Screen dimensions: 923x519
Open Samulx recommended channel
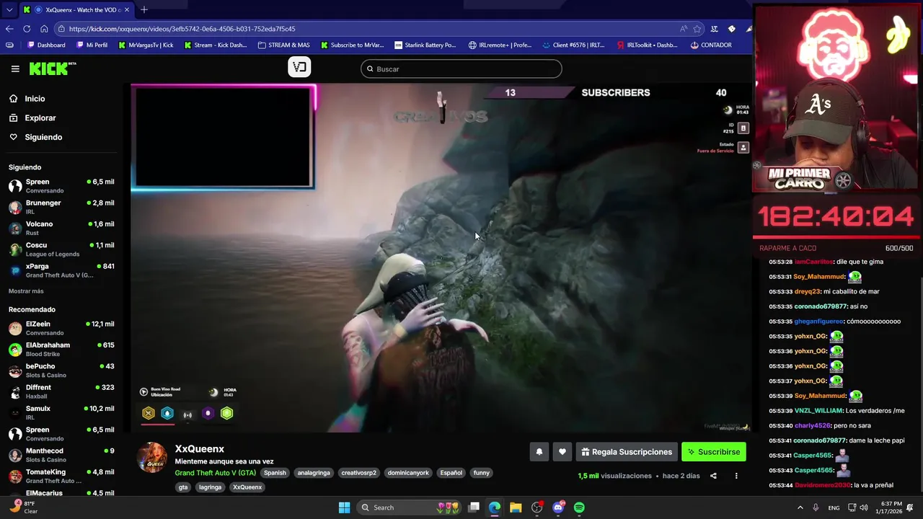point(61,412)
